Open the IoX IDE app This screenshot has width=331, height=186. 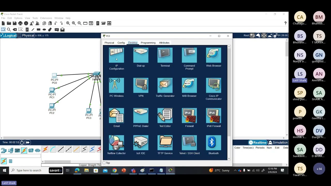coord(141,143)
